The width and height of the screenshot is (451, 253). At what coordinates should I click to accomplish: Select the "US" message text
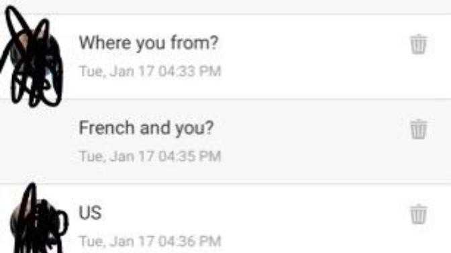[x=90, y=213]
